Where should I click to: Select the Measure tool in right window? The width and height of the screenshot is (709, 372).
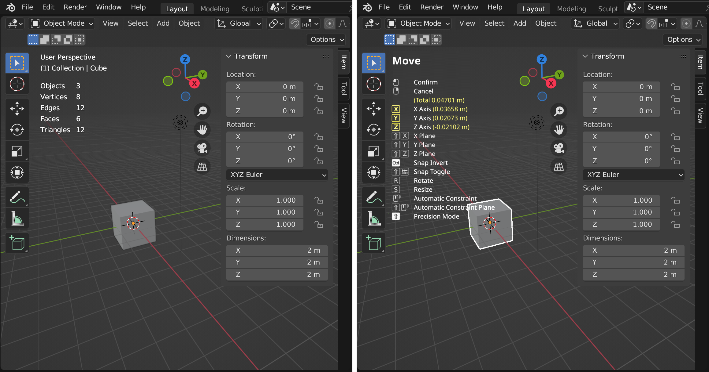(374, 218)
